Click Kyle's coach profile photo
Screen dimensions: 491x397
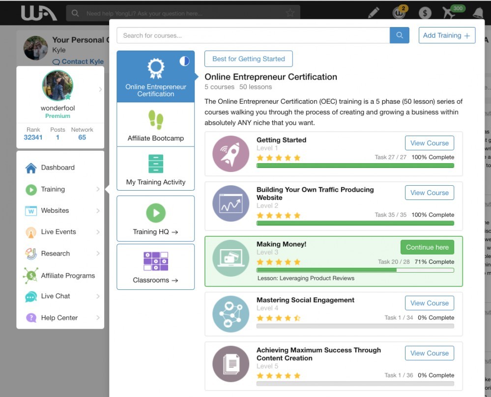[36, 48]
